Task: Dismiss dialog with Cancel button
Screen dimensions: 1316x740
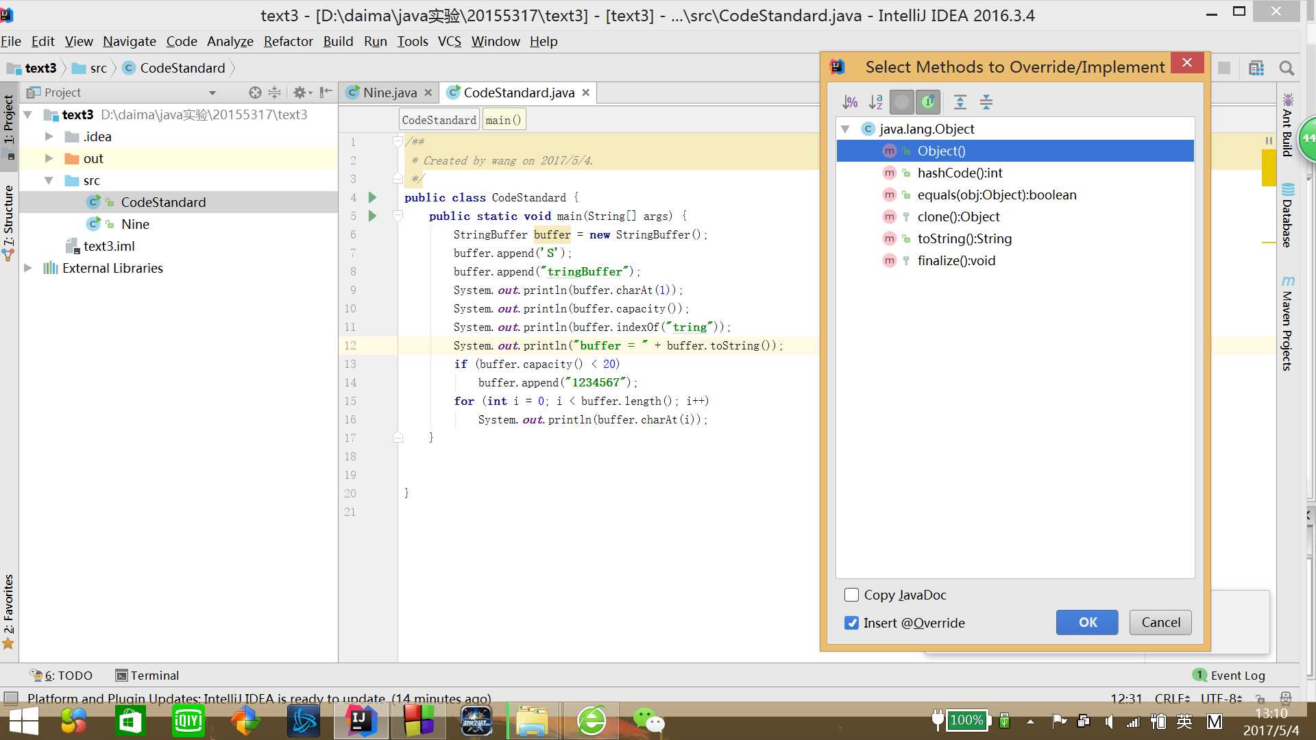Action: 1160,622
